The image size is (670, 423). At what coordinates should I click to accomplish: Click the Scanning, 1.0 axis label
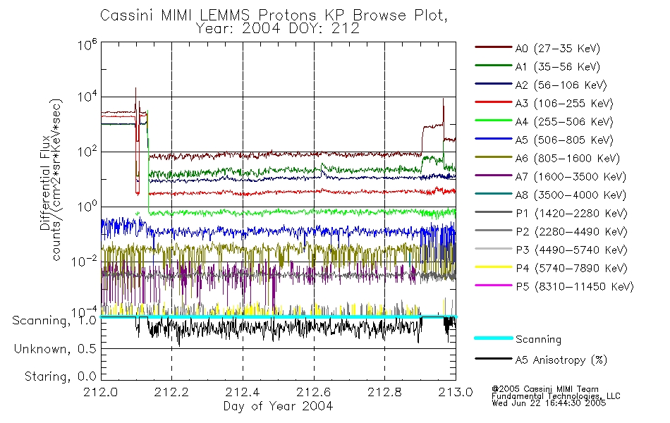point(54,321)
